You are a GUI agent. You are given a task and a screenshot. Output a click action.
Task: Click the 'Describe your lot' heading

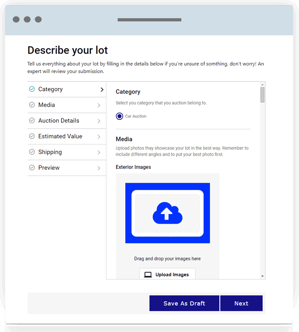point(68,50)
